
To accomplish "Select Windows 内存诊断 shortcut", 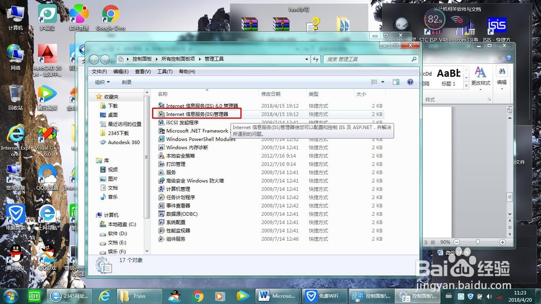I will point(183,147).
